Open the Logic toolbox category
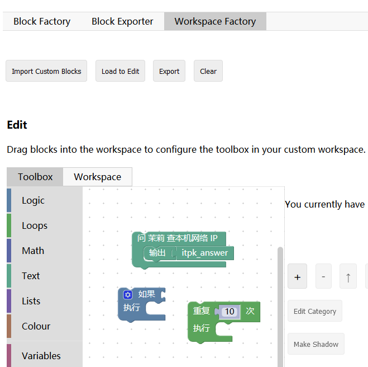The width and height of the screenshot is (368, 367). [45, 200]
